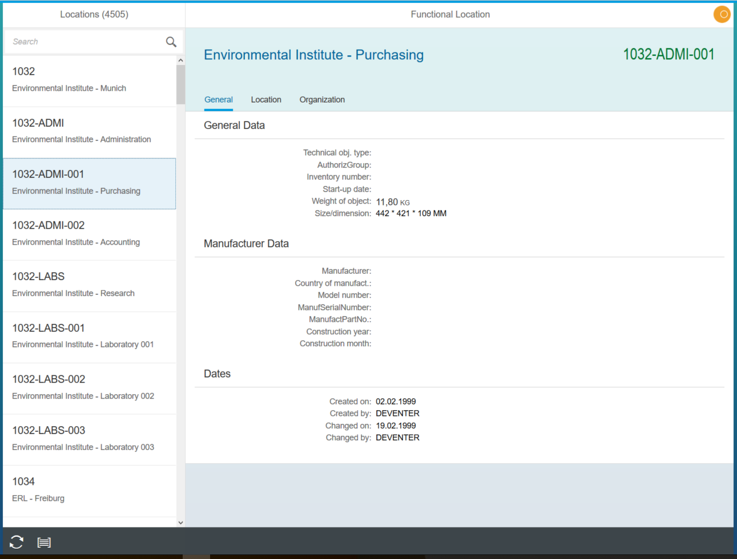737x559 pixels.
Task: Select location 1032 Munich
Action: point(90,80)
